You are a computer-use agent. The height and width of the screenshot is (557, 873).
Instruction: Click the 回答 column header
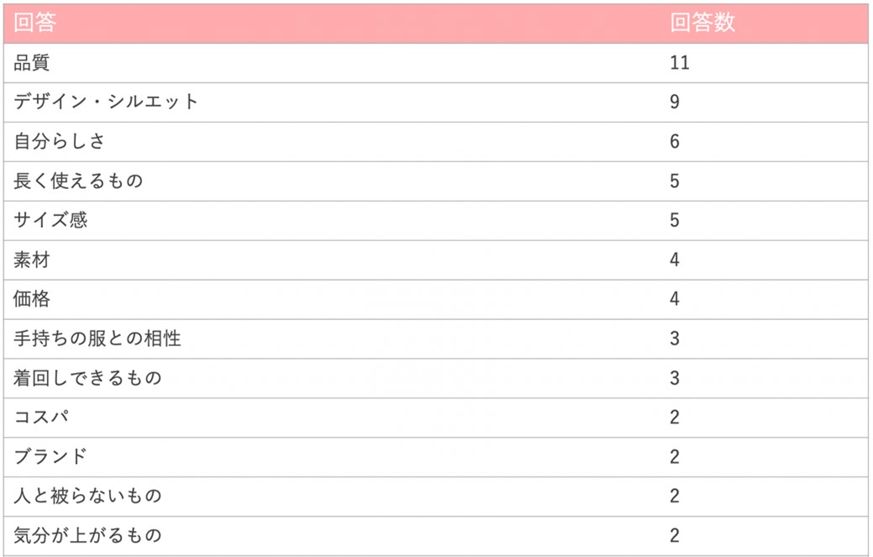(x=34, y=24)
